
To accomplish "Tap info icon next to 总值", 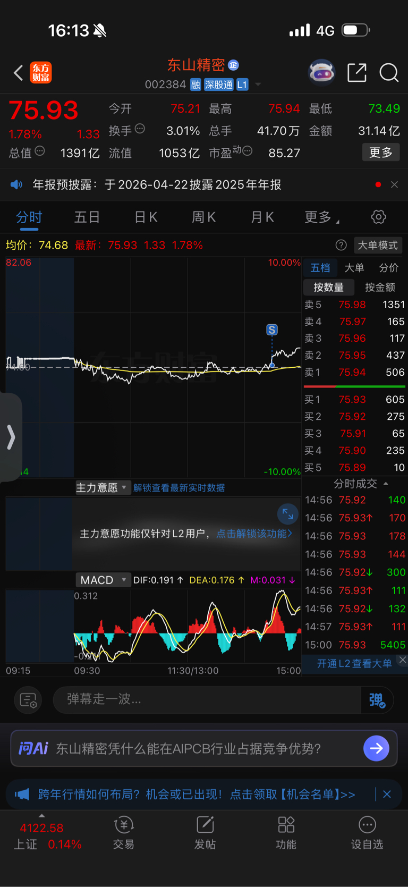I will [x=39, y=151].
